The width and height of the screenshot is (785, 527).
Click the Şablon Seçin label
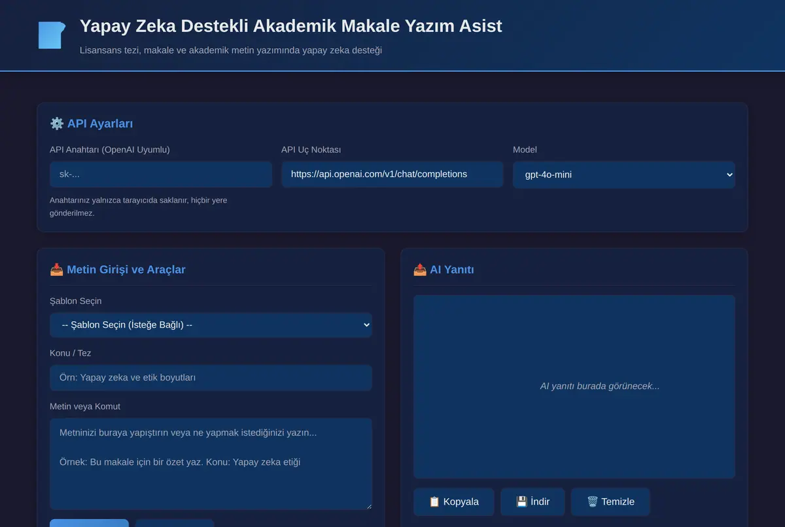pyautogui.click(x=76, y=301)
